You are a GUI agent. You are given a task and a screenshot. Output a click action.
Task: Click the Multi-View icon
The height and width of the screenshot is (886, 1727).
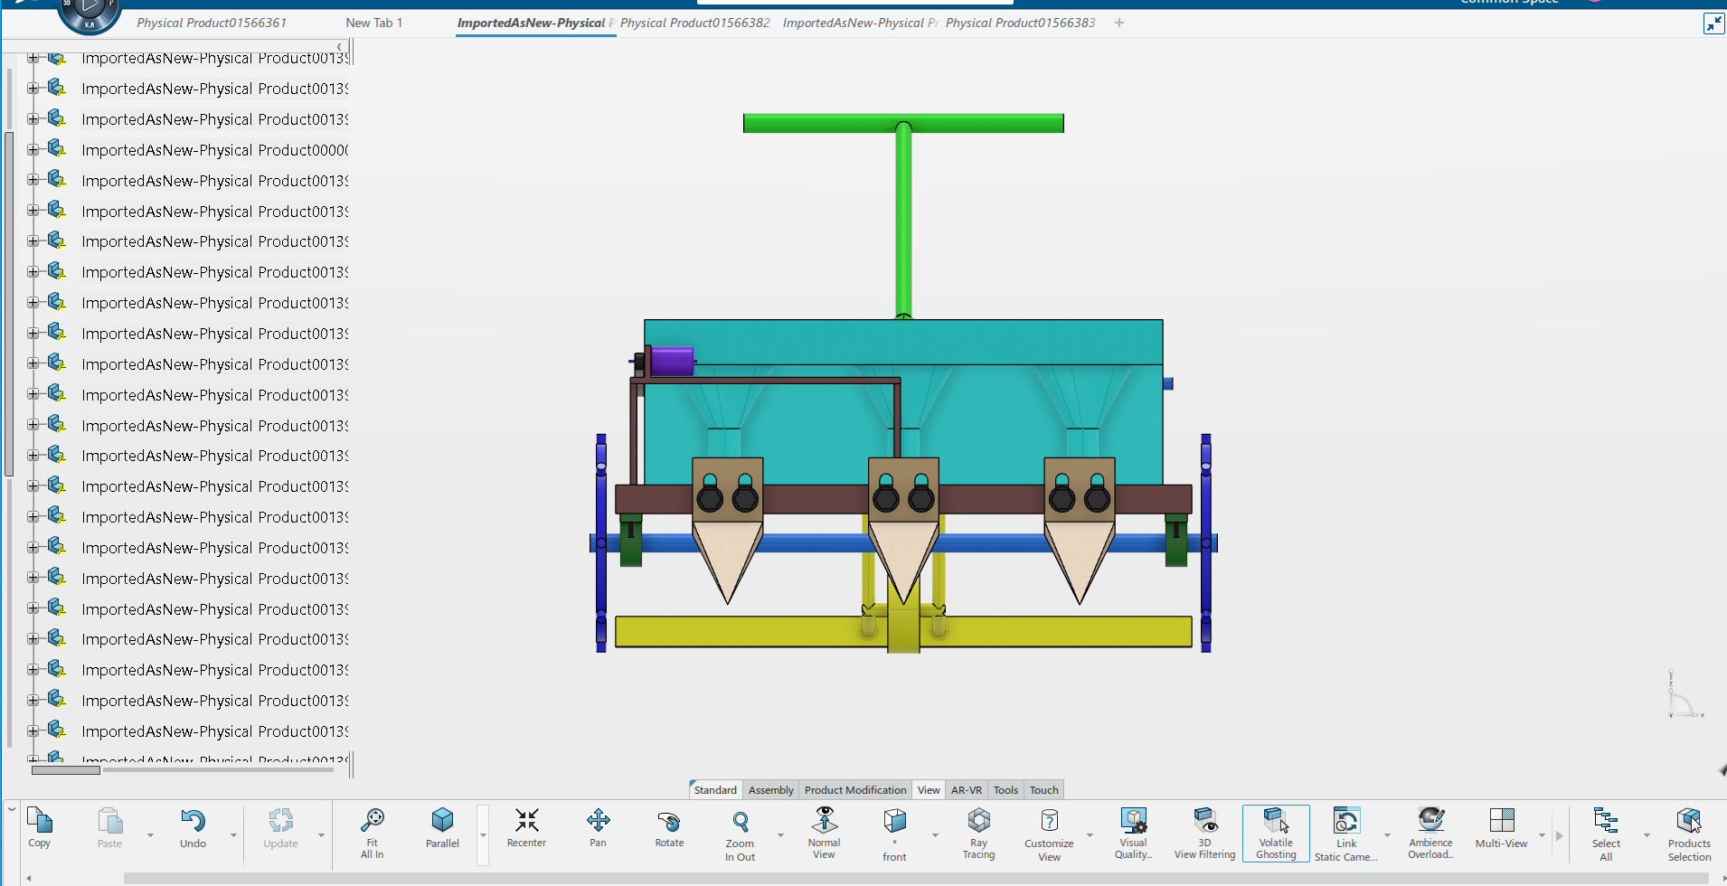(1502, 821)
